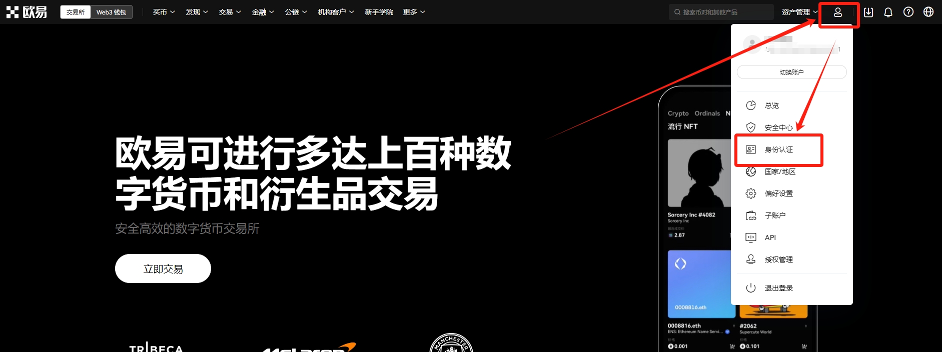This screenshot has height=352, width=942.
Task: Open the notifications bell
Action: click(888, 12)
